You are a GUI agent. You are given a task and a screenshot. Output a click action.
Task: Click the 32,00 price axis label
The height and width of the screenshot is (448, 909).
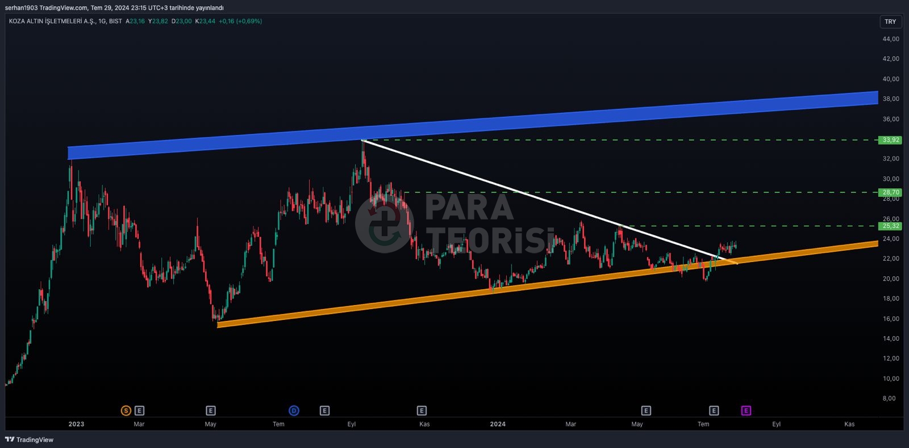pos(891,159)
